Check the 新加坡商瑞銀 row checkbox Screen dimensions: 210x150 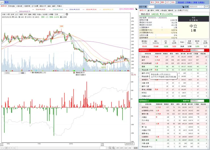(140, 63)
